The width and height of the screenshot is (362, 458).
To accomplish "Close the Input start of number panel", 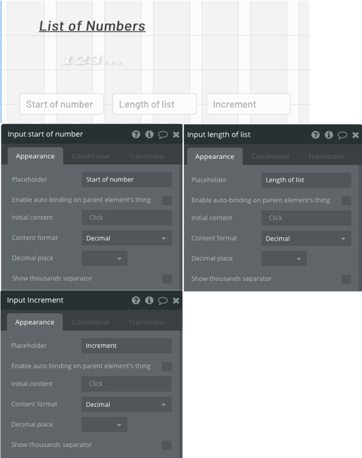I will 176,134.
